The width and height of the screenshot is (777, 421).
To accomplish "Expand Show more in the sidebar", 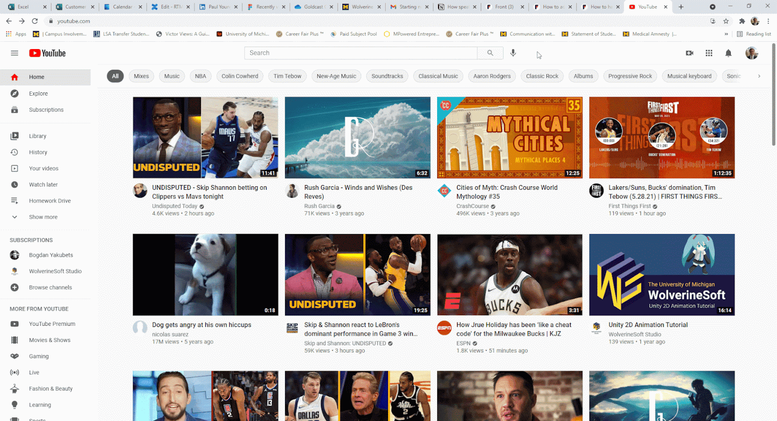I will pos(45,217).
